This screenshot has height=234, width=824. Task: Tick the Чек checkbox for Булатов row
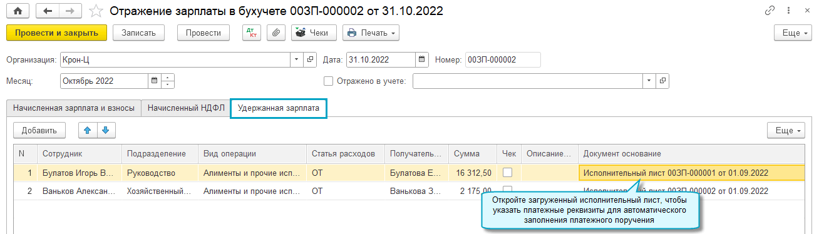(508, 173)
